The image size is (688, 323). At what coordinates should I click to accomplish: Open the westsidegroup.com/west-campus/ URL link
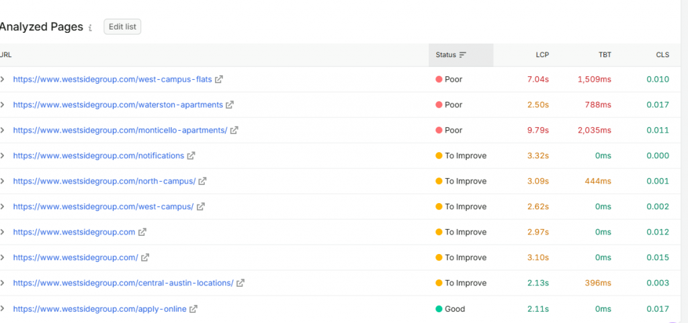pyautogui.click(x=103, y=206)
